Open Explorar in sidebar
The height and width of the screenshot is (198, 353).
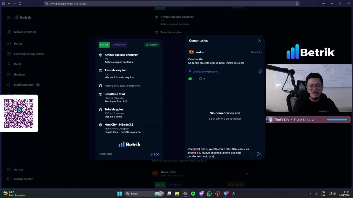pyautogui.click(x=20, y=75)
